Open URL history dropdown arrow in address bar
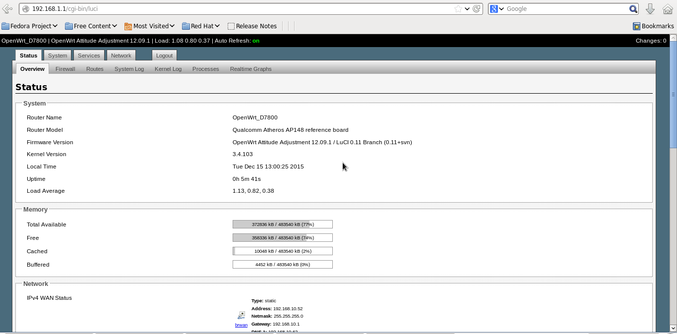 click(x=467, y=9)
